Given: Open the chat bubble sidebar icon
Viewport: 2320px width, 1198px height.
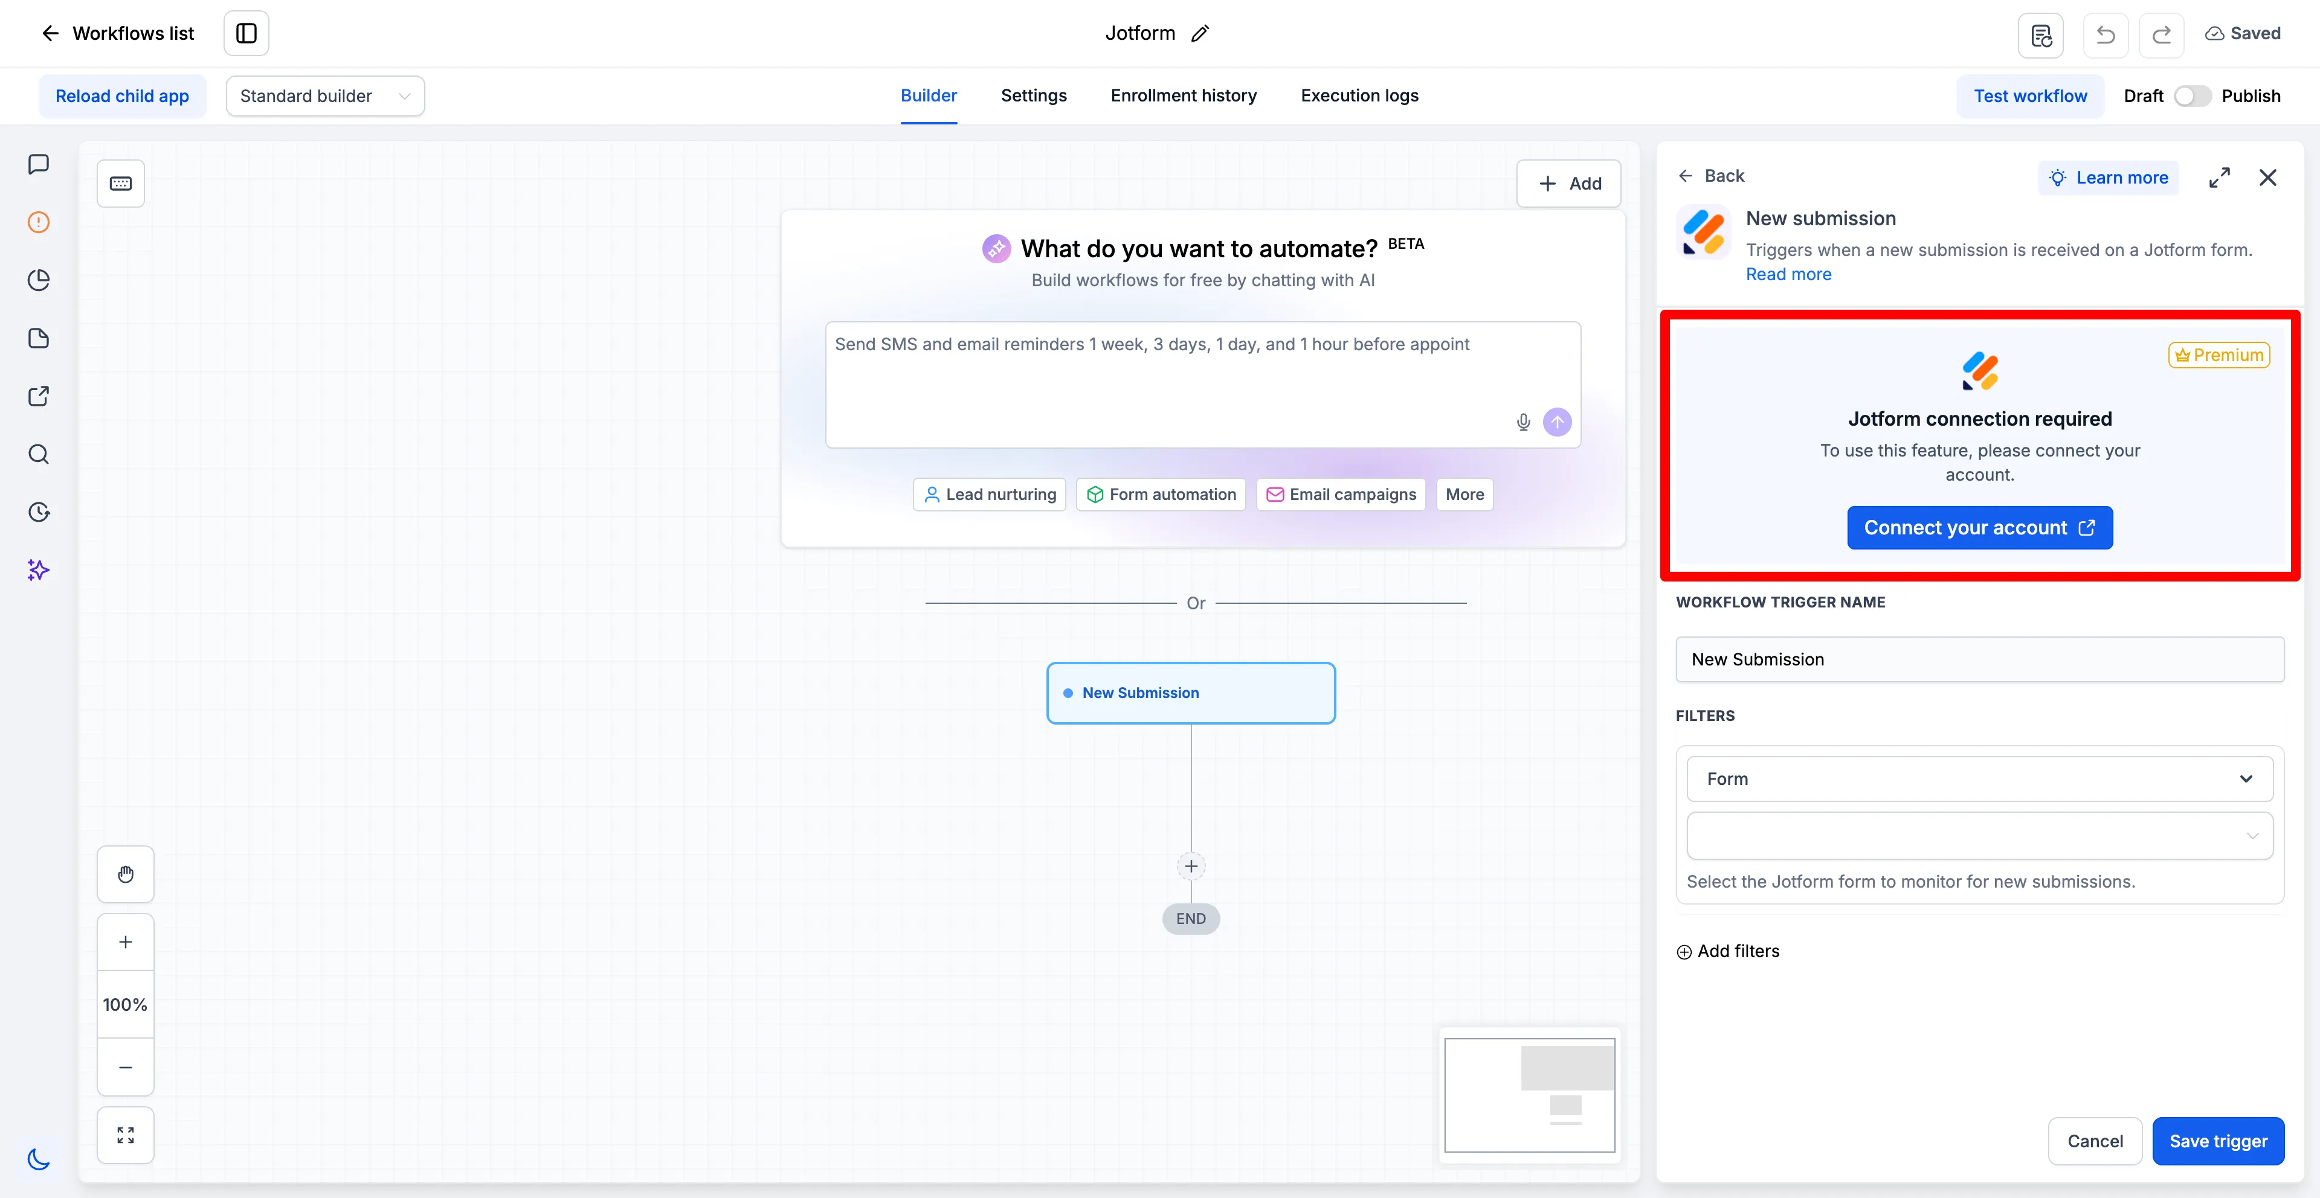Looking at the screenshot, I should click(39, 164).
